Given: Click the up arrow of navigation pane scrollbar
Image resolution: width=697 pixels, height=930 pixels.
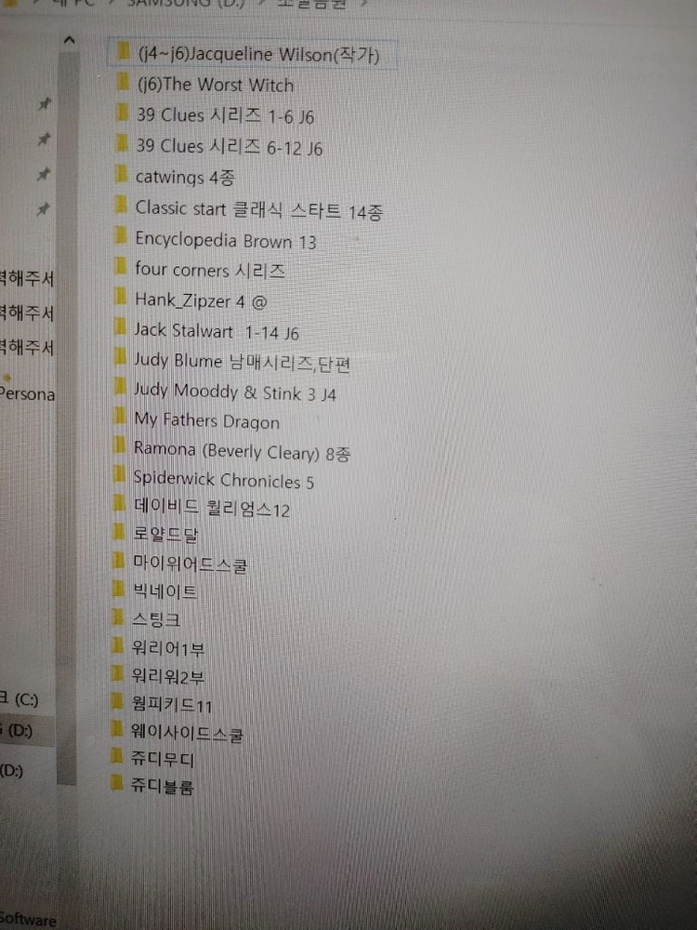Looking at the screenshot, I should click(69, 40).
